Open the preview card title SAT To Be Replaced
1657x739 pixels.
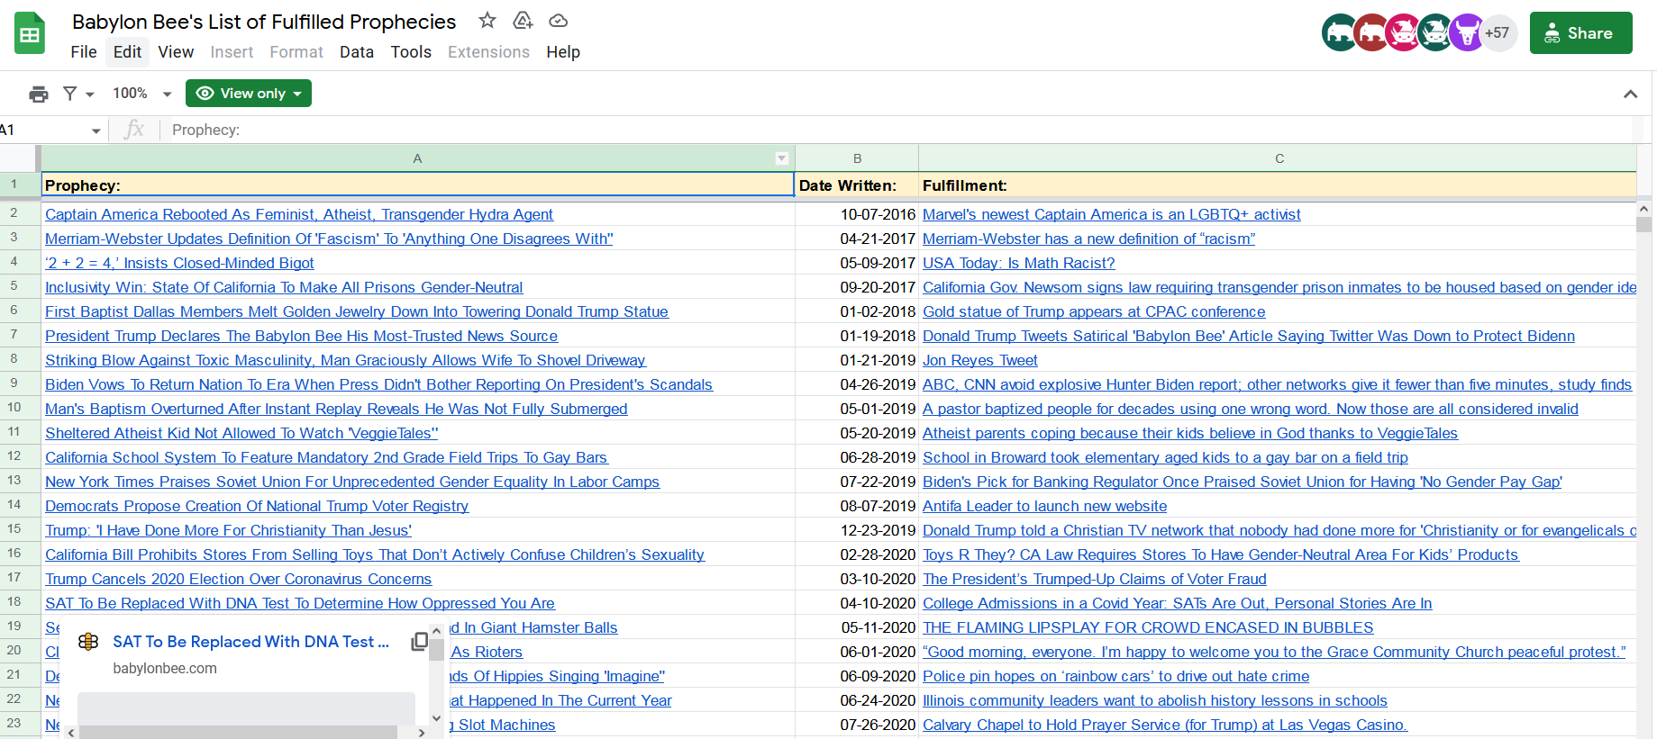pos(251,642)
